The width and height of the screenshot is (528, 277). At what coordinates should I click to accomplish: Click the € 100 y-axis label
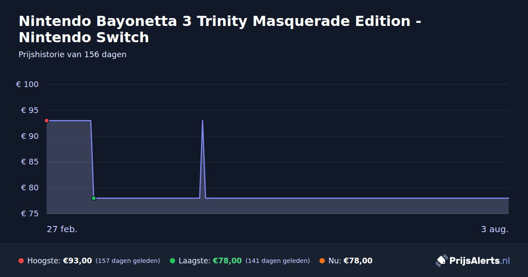click(x=28, y=84)
